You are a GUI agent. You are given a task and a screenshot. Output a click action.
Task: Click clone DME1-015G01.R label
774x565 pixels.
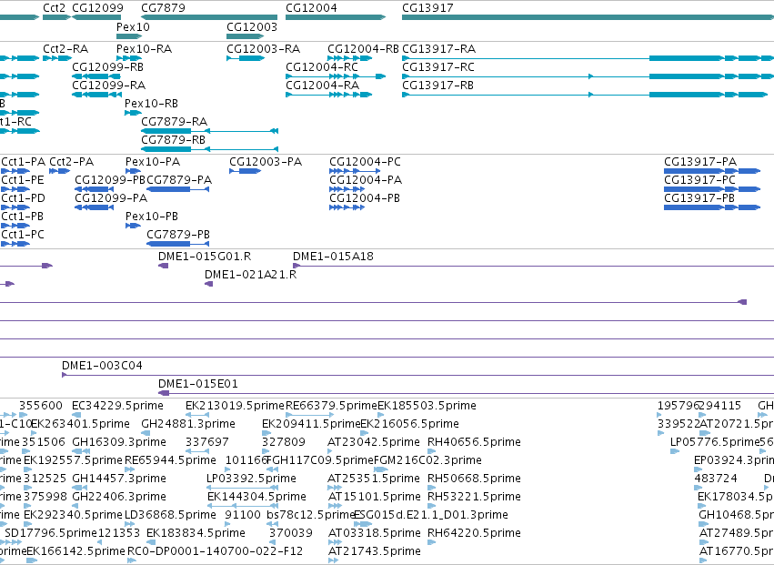click(205, 257)
